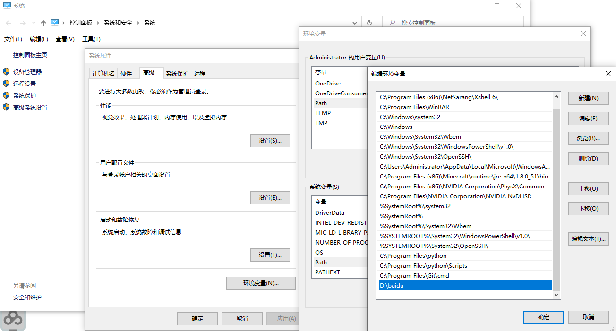
Task: Select the DriverData system variable row
Action: tap(340, 212)
